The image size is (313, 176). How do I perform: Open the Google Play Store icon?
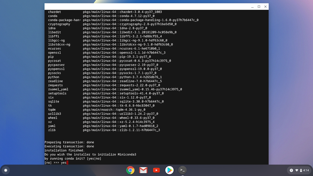(x=169, y=170)
